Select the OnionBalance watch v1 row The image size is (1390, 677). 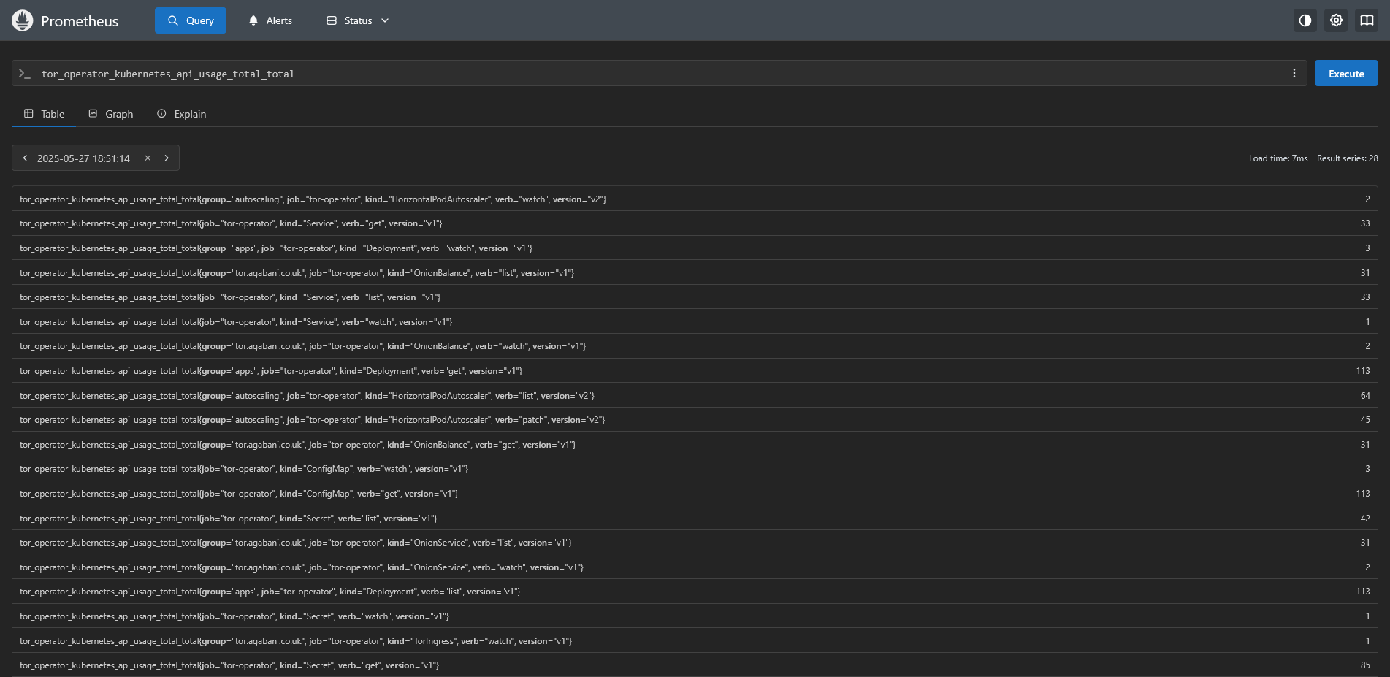coord(695,346)
